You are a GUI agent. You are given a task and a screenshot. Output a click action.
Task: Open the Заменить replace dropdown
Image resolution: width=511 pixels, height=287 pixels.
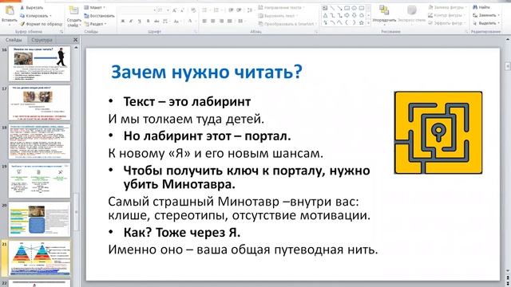pyautogui.click(x=486, y=15)
